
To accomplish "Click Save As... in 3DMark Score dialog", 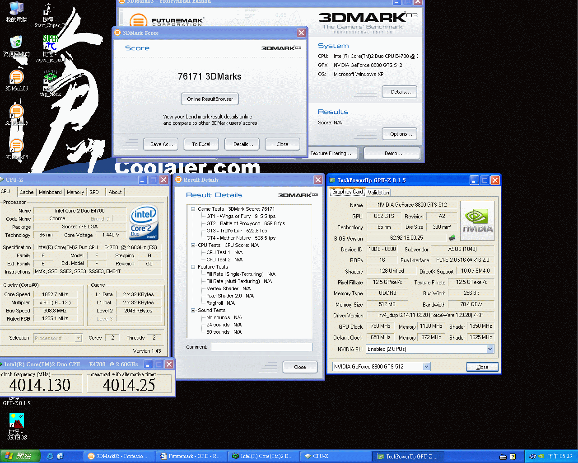I will pos(162,144).
